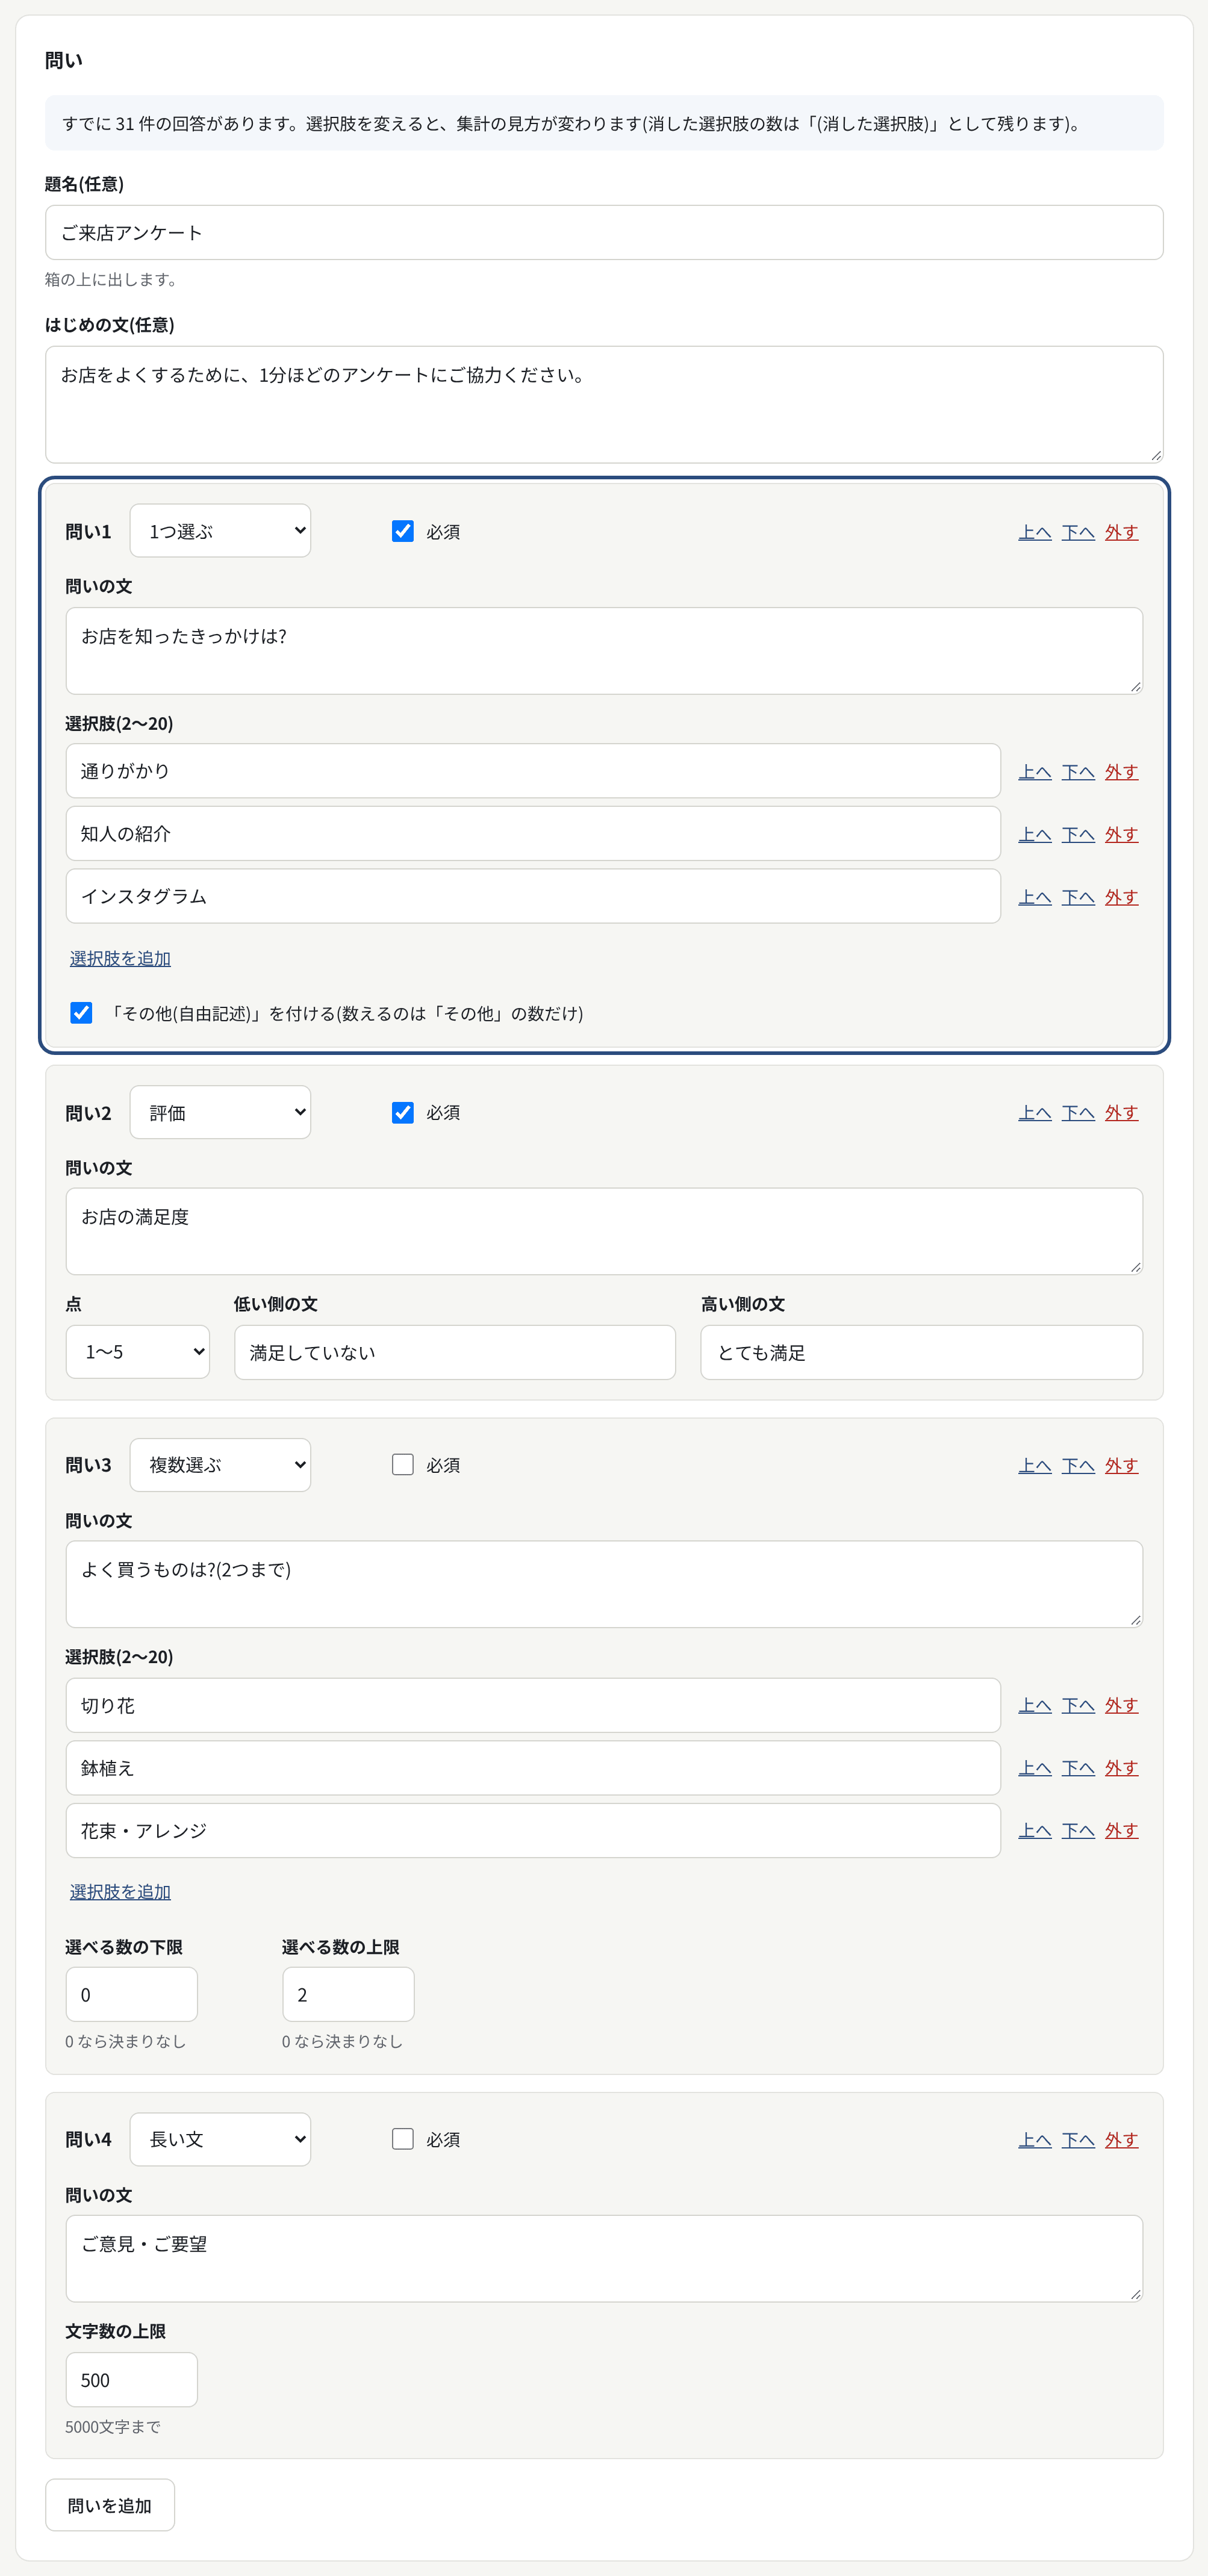Uncheck the その他(自由記述) option checkbox
Image resolution: width=1208 pixels, height=2576 pixels.
[81, 1012]
